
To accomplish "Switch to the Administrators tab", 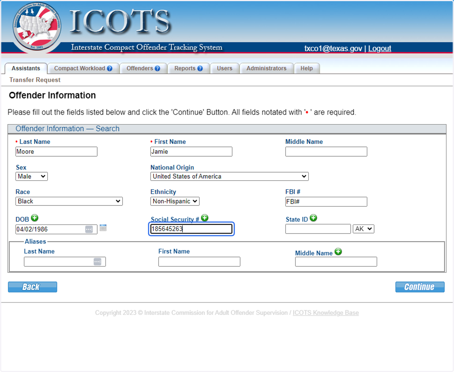I will click(x=266, y=68).
